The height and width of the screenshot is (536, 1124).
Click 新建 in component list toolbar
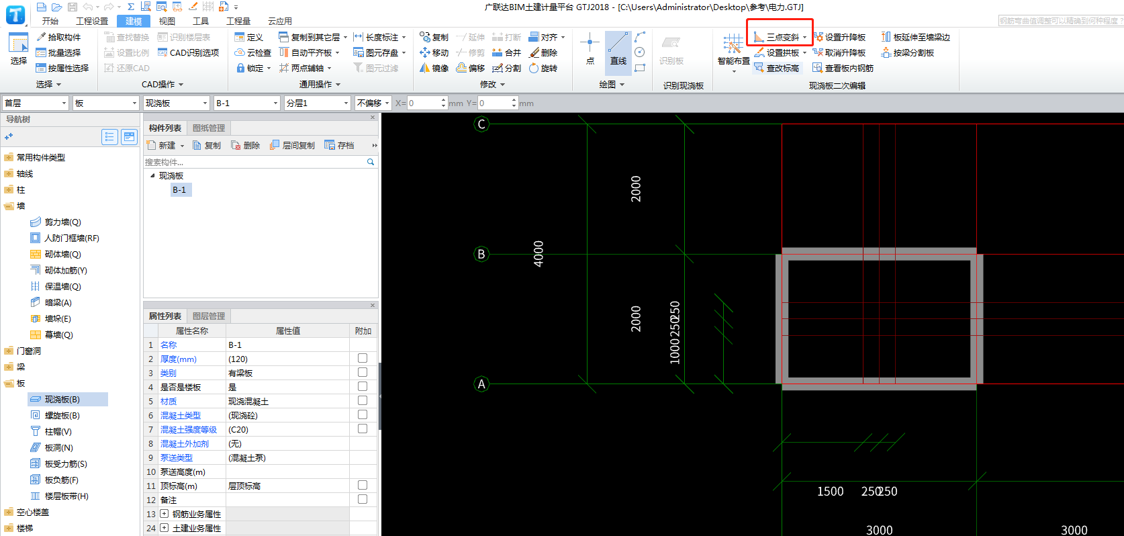(x=165, y=145)
